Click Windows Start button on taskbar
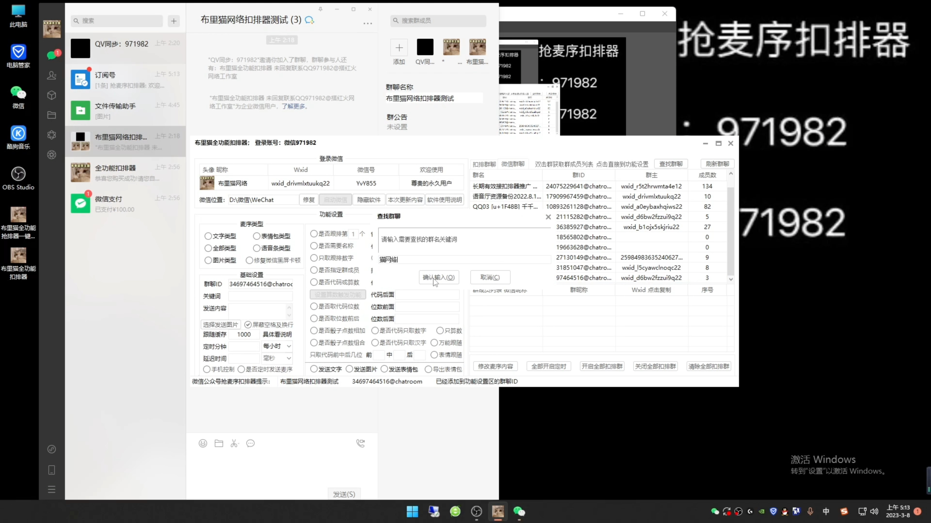The image size is (931, 523). [412, 512]
